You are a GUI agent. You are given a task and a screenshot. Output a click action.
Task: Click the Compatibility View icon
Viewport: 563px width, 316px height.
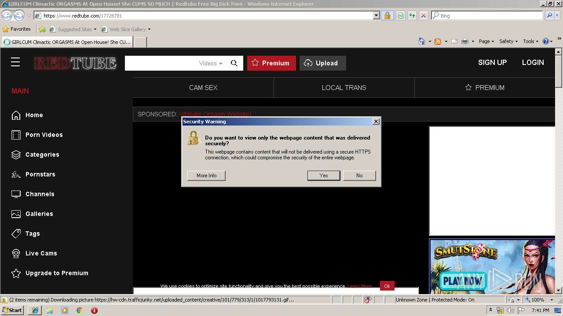coord(401,15)
